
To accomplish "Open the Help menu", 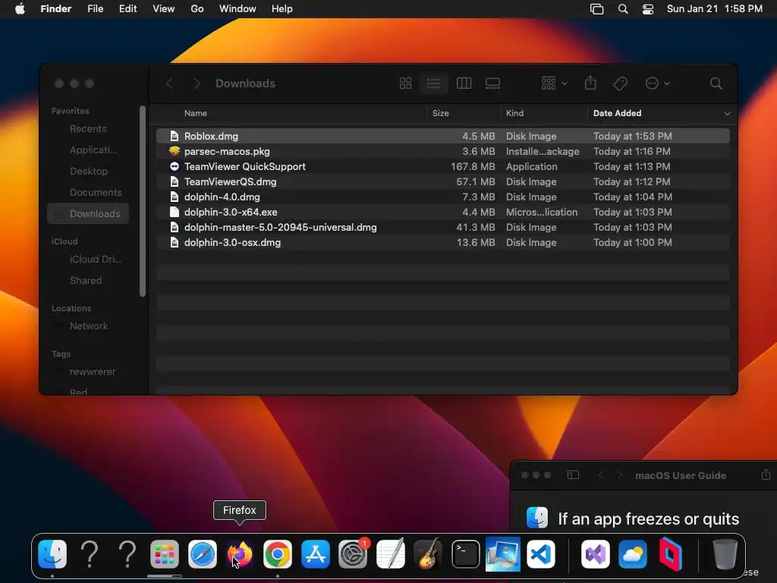I will click(282, 9).
